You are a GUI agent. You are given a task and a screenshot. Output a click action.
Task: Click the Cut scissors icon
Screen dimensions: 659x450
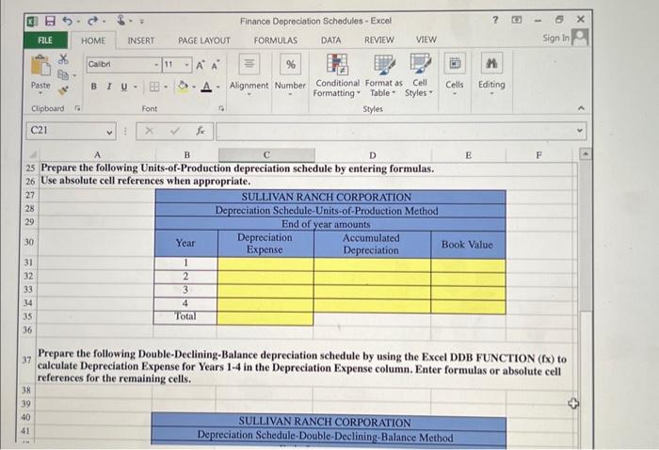click(63, 58)
